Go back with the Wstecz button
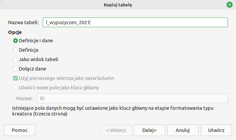This screenshot has width=236, height=140. click(116, 130)
